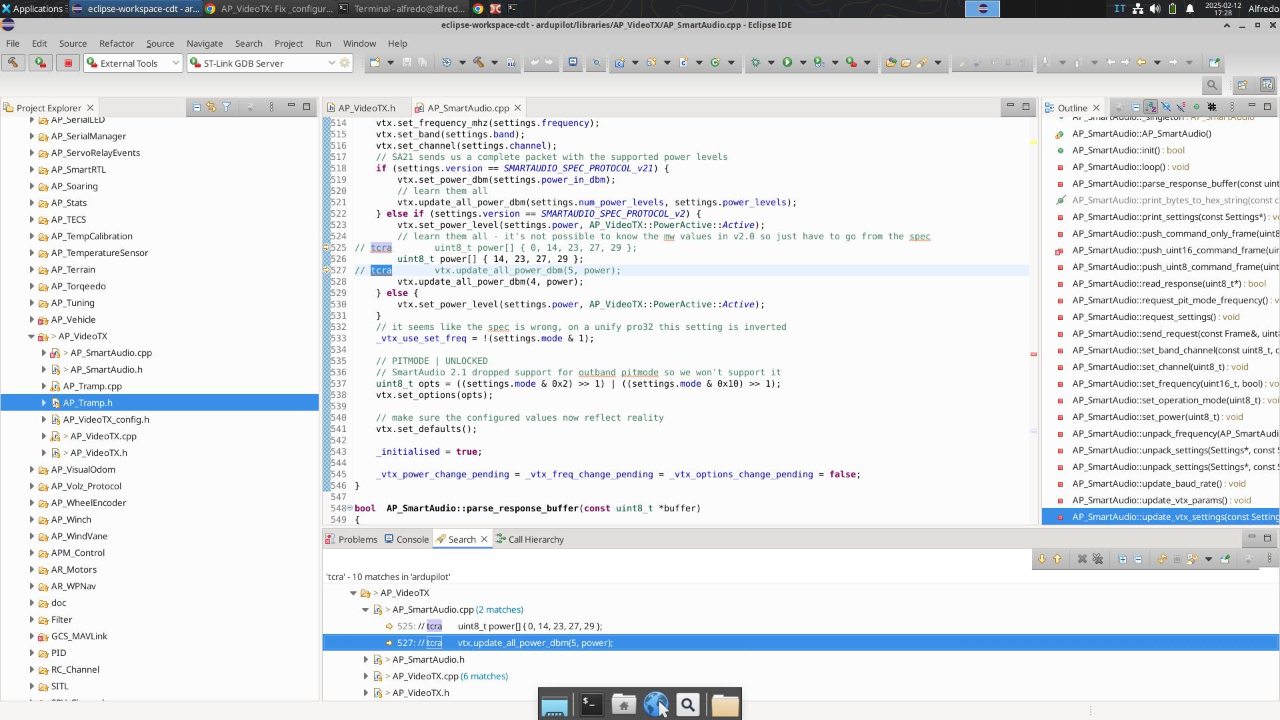1280x720 pixels.
Task: Expand the AP_SmartAudio.h search result node
Action: pos(365,660)
